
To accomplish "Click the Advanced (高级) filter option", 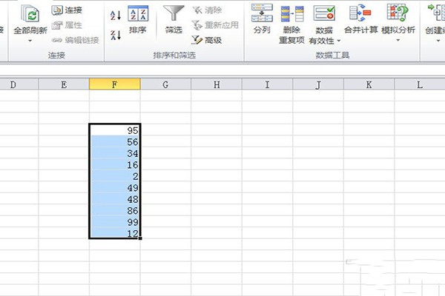I will click(x=207, y=40).
